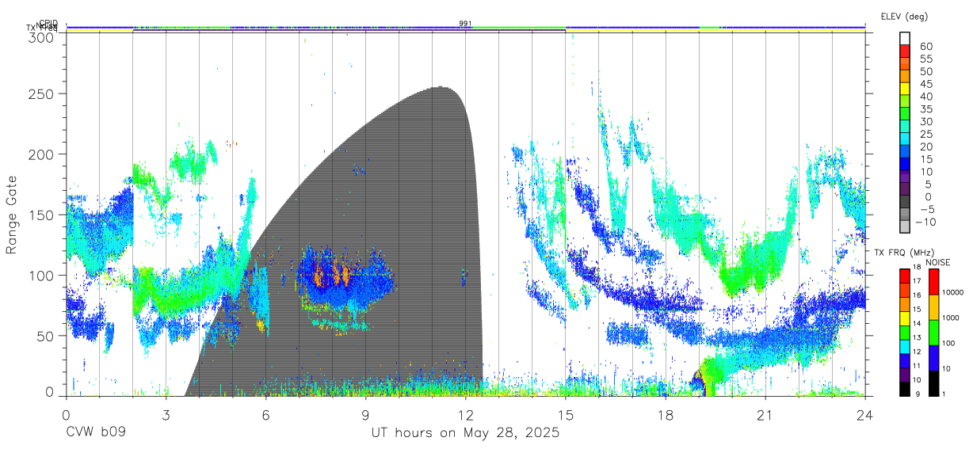Screen dimensions: 973x449
Task: Click the ELEV colorbar label 60
Action: click(x=925, y=47)
